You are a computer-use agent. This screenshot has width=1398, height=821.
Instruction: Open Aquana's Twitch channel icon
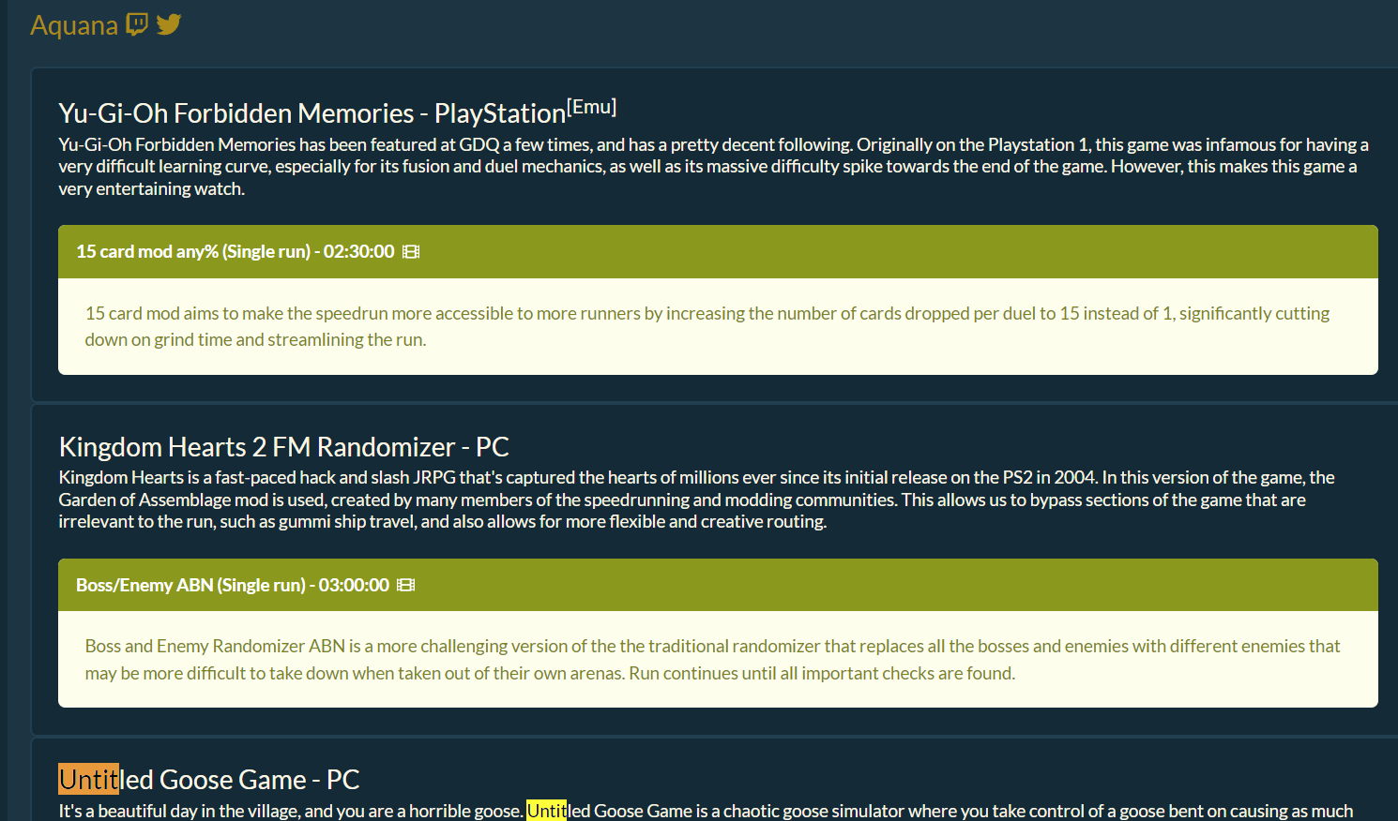[137, 24]
